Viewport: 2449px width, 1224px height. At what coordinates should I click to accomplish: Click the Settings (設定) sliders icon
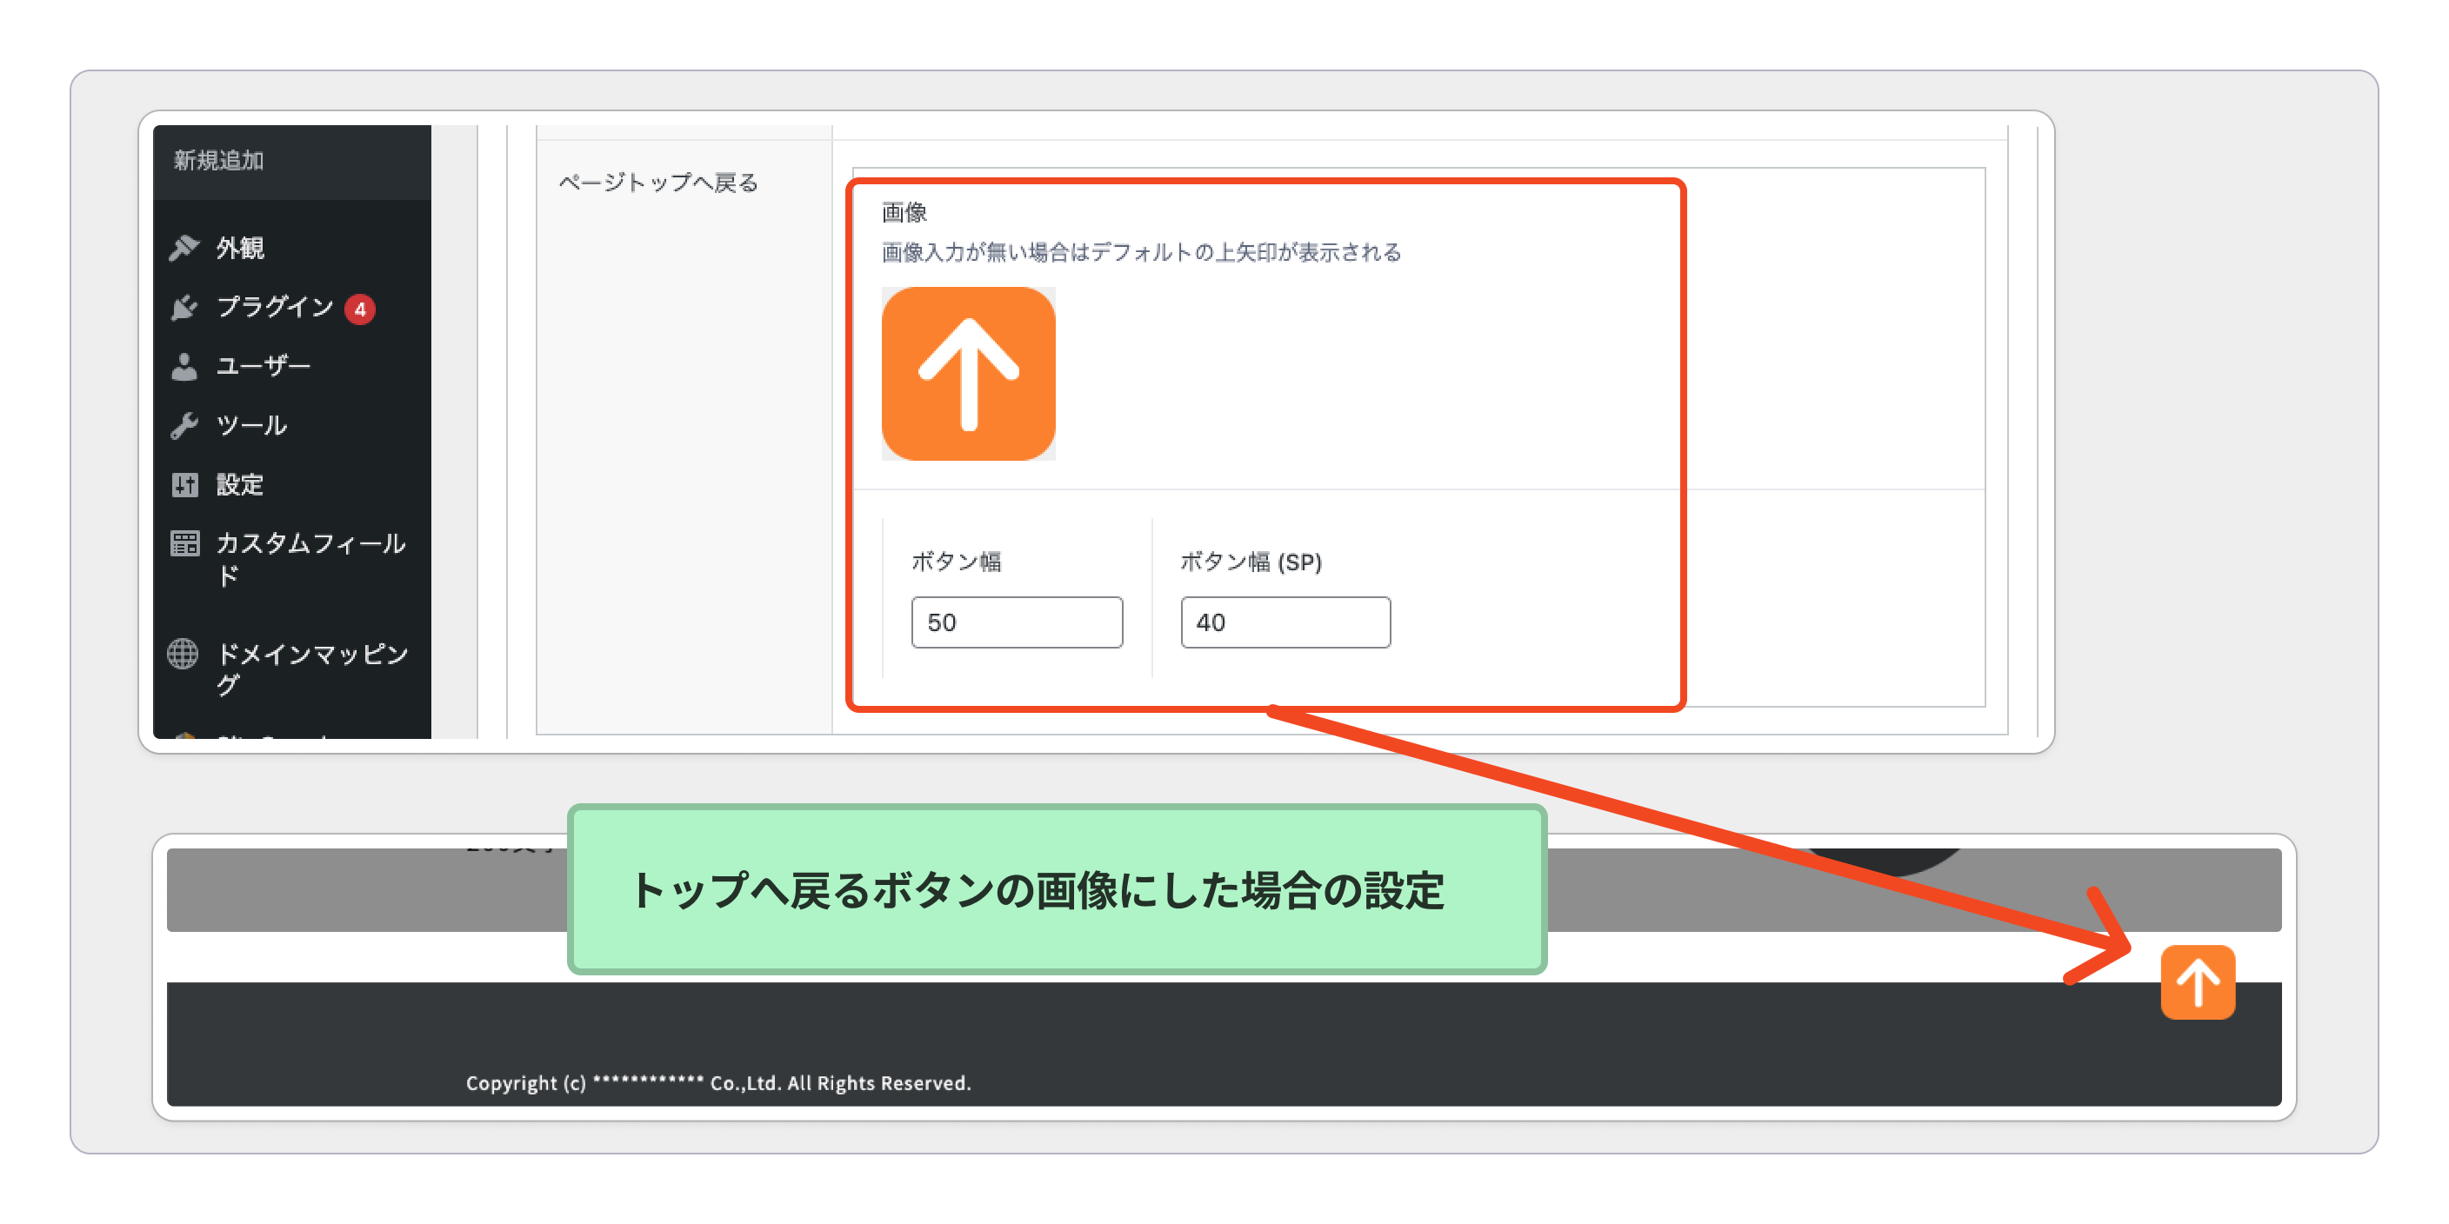[184, 485]
